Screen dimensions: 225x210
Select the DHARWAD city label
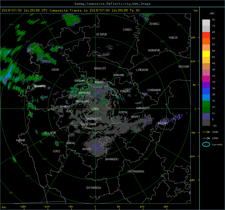point(65,107)
